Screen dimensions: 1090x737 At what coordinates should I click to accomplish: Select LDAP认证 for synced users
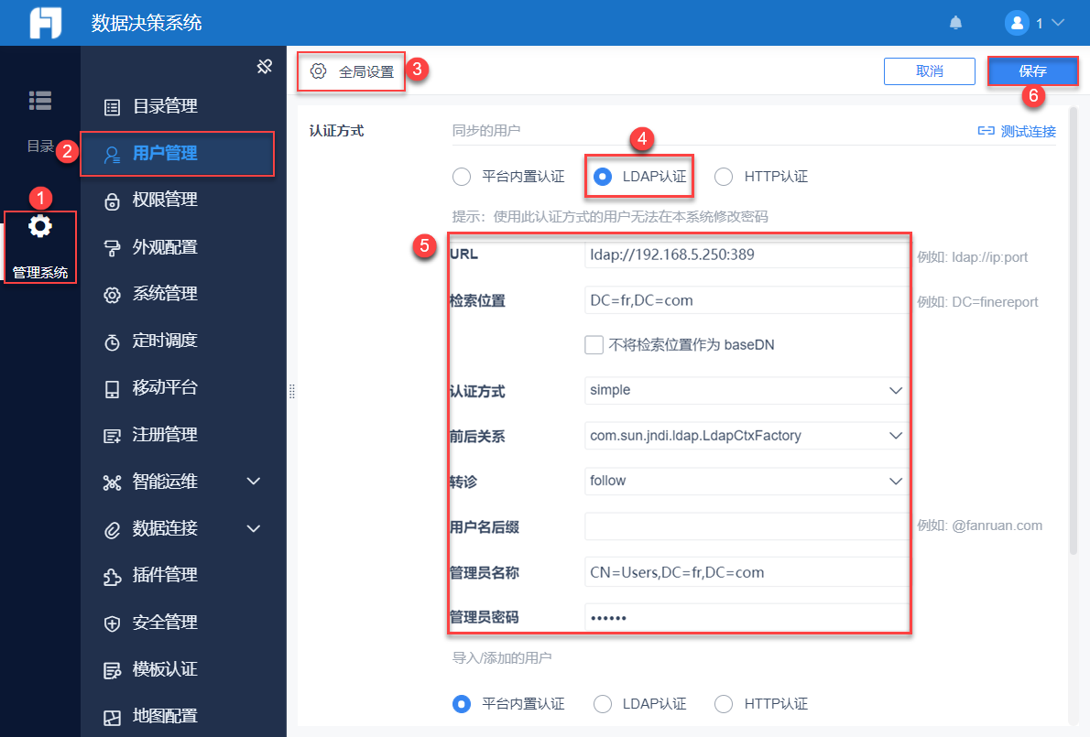tap(603, 177)
